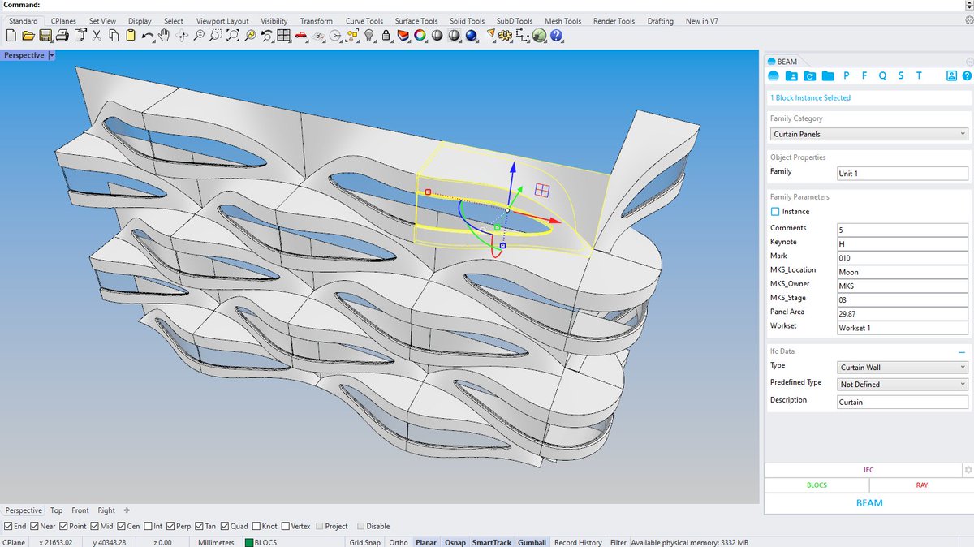Toggle the Point osnap checkbox
The image size is (974, 547).
click(x=62, y=526)
